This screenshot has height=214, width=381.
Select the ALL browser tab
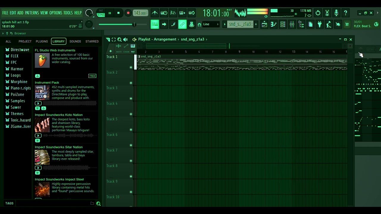(8, 41)
